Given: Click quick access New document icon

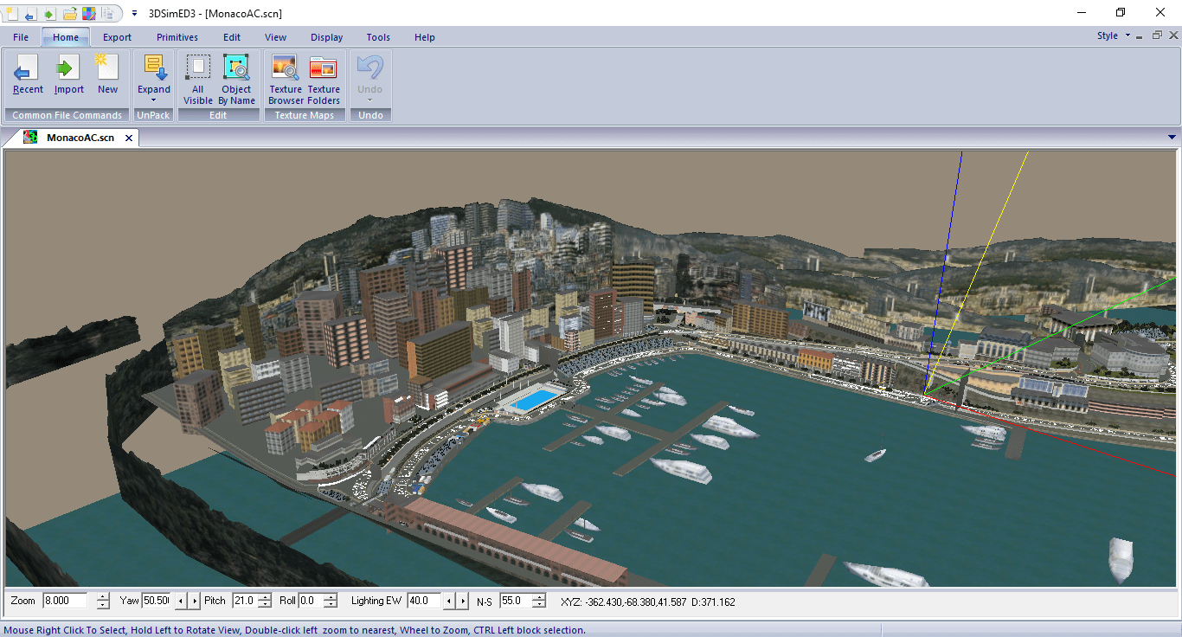Looking at the screenshot, I should (x=12, y=13).
